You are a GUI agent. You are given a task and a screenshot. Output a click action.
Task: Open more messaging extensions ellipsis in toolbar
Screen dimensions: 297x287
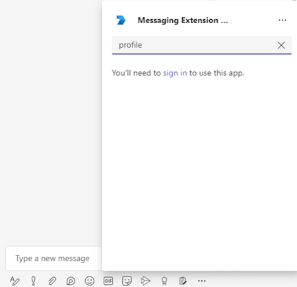pyautogui.click(x=202, y=281)
